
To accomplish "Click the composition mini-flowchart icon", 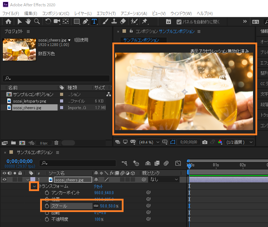I will click(x=124, y=163).
